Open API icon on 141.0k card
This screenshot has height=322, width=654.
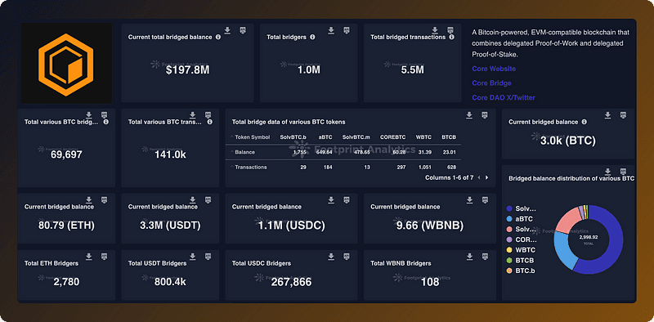point(208,115)
